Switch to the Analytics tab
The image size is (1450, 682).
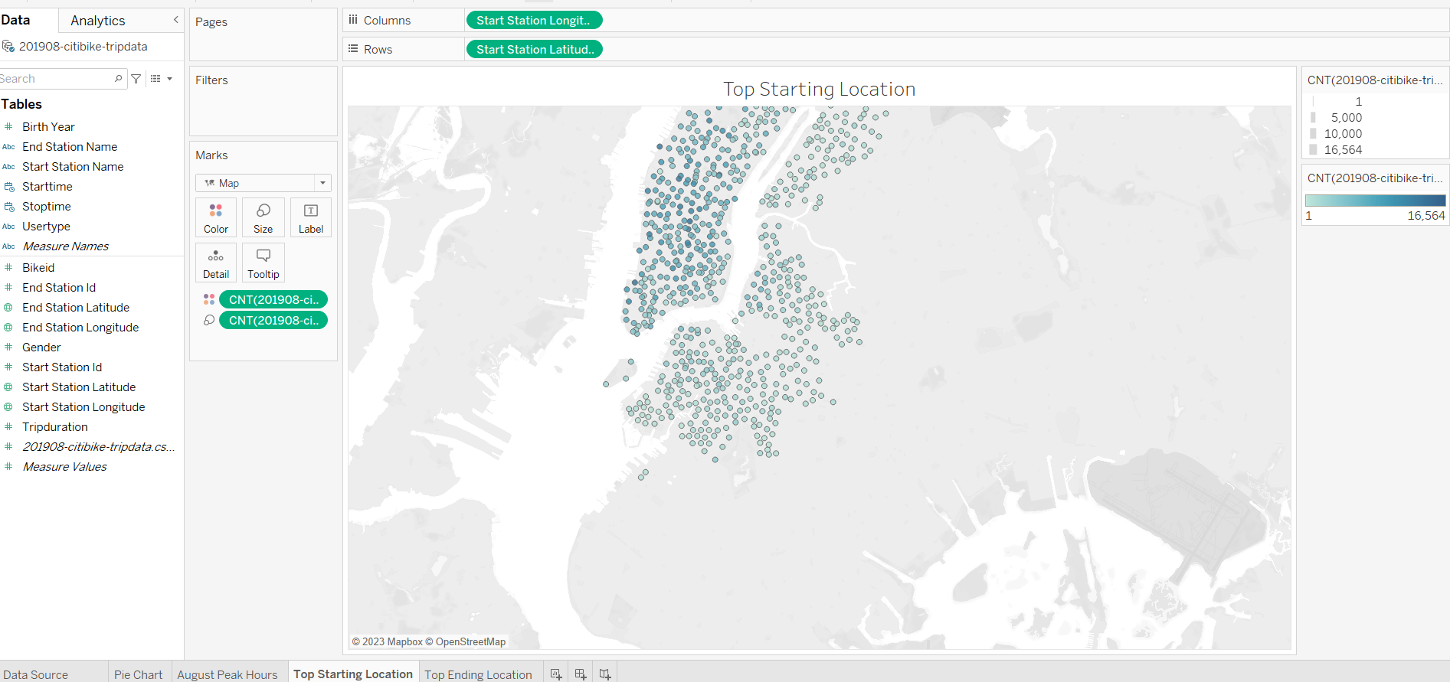click(x=98, y=21)
